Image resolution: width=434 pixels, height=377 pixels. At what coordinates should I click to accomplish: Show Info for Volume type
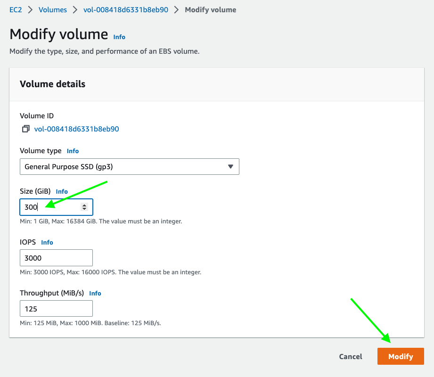tap(73, 151)
